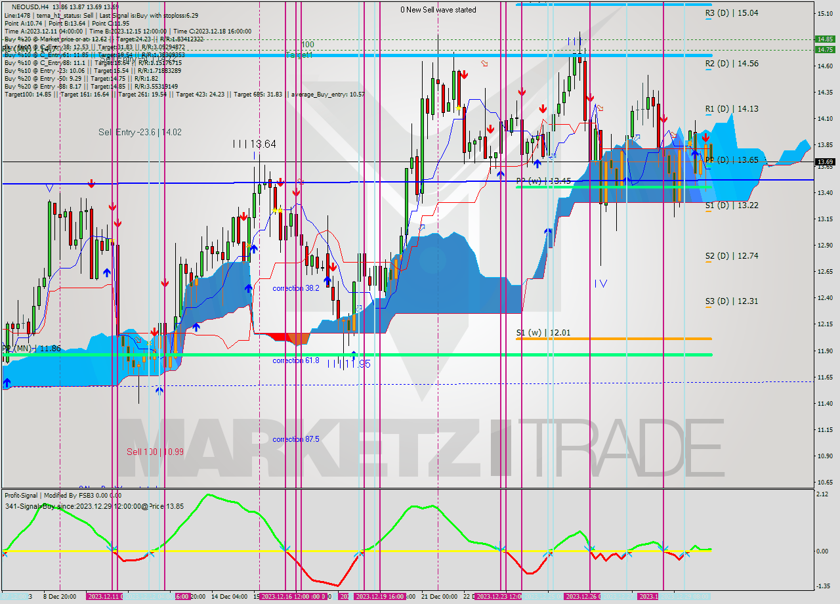The height and width of the screenshot is (604, 840).
Task: Select the '8 Dec 20:00' time axis label
Action: [x=60, y=597]
